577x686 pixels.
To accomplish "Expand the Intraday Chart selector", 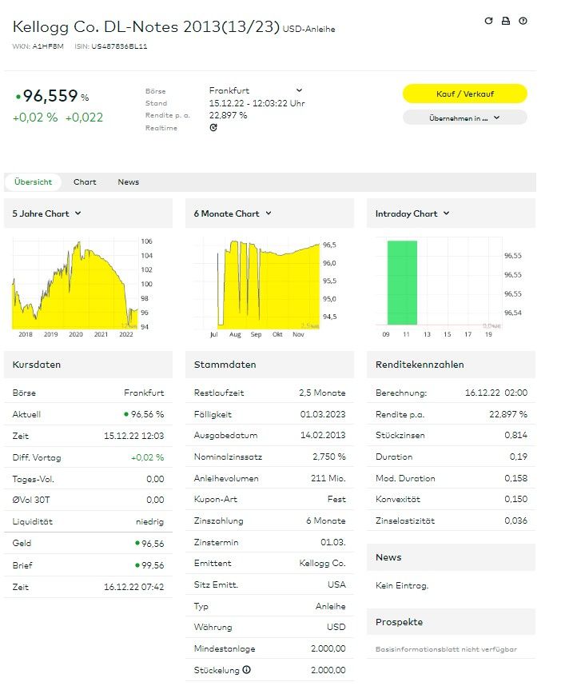I will click(412, 213).
